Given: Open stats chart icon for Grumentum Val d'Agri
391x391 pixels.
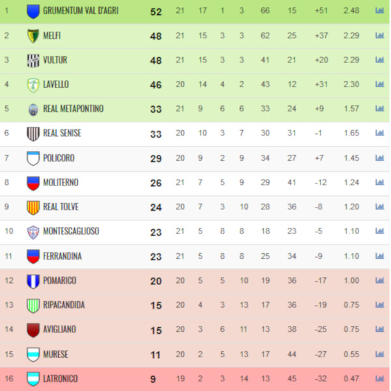Looking at the screenshot, I should 379,10.
